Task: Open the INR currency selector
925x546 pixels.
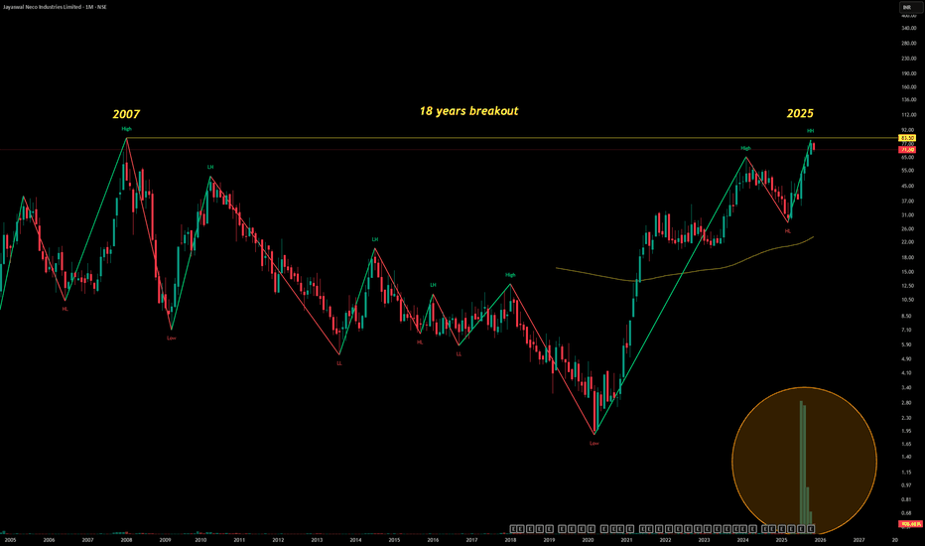Action: (x=906, y=9)
